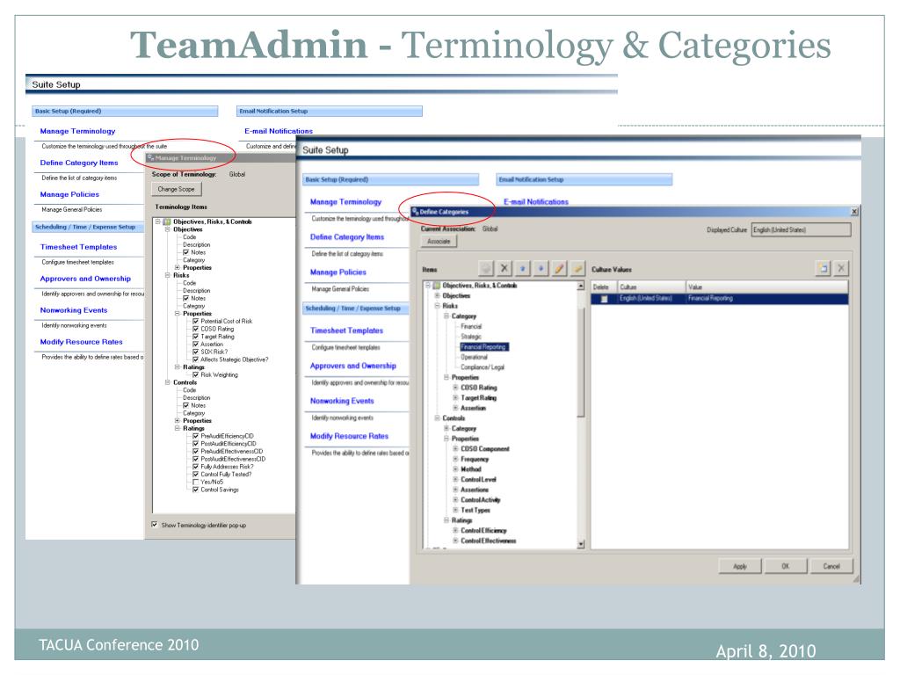This screenshot has height=675, width=900.
Task: Select Financial under Risks Category
Action: [x=471, y=326]
